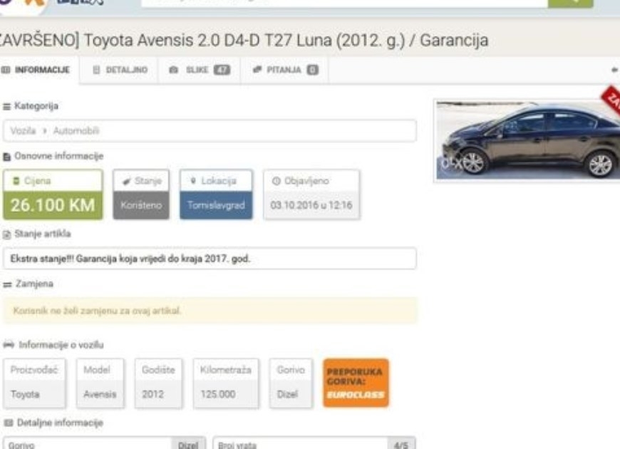
Task: Click the Osnovne informacije section icon
Action: pos(6,157)
